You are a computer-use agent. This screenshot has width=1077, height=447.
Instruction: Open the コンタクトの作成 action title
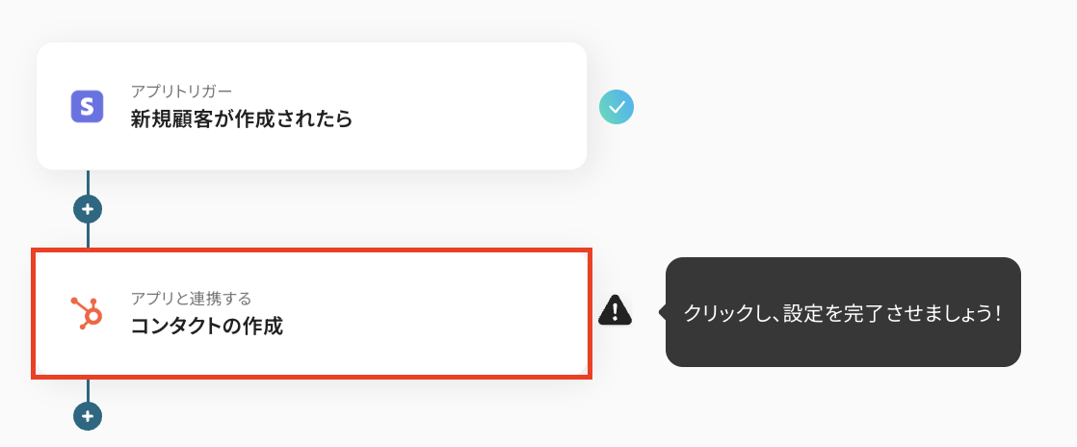coord(207,327)
